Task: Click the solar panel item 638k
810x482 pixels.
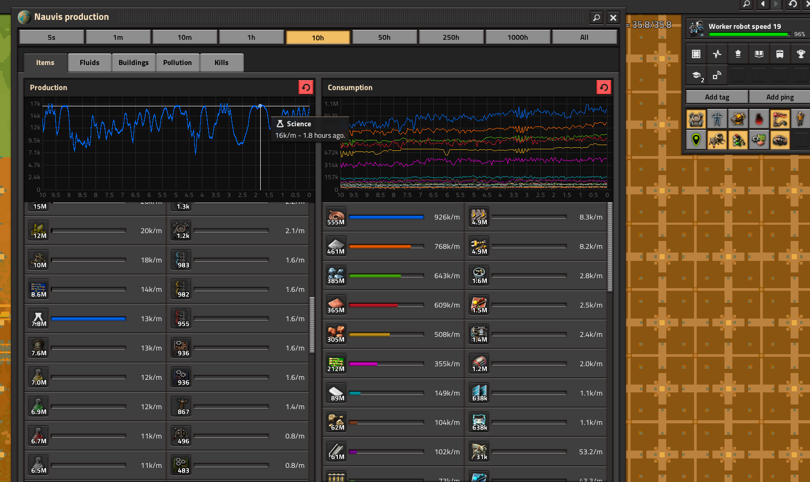Action: click(479, 393)
